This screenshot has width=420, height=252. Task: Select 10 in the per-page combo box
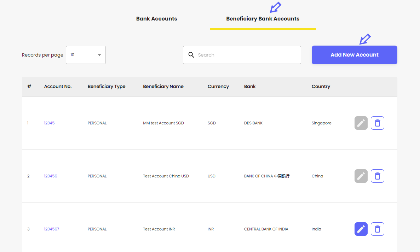[x=86, y=55]
